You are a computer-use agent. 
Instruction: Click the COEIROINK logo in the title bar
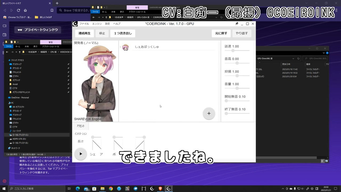[75, 24]
